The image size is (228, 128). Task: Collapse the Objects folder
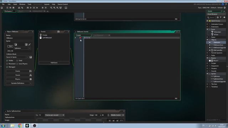coord(207,40)
